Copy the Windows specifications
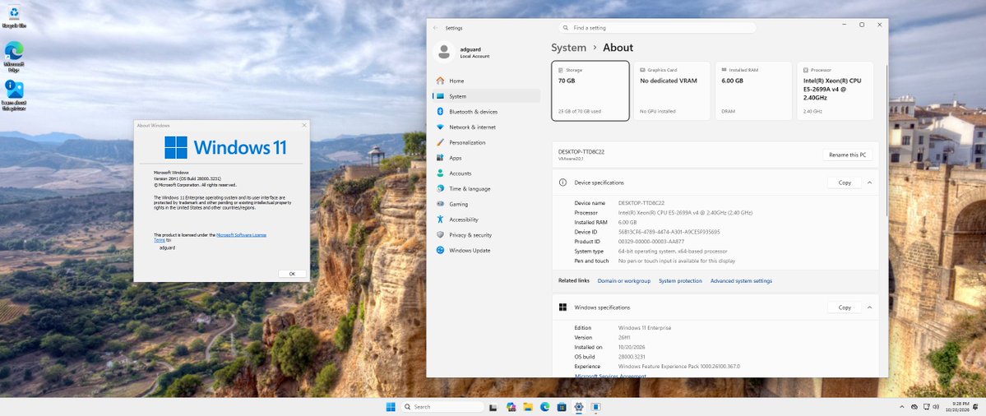Viewport: 986px width, 416px height. point(845,307)
